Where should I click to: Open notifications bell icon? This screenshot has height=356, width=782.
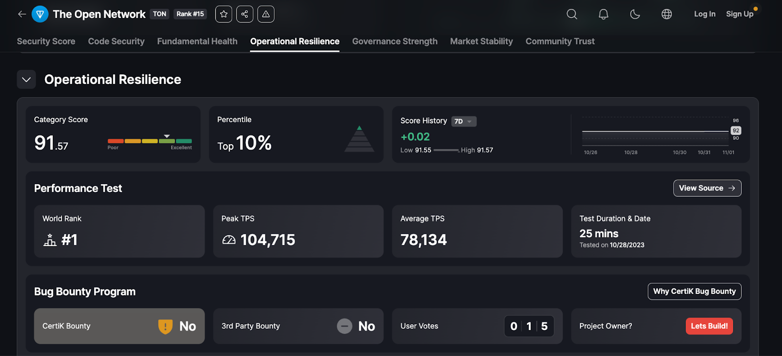604,14
